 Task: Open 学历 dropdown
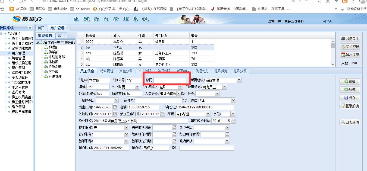(208, 114)
